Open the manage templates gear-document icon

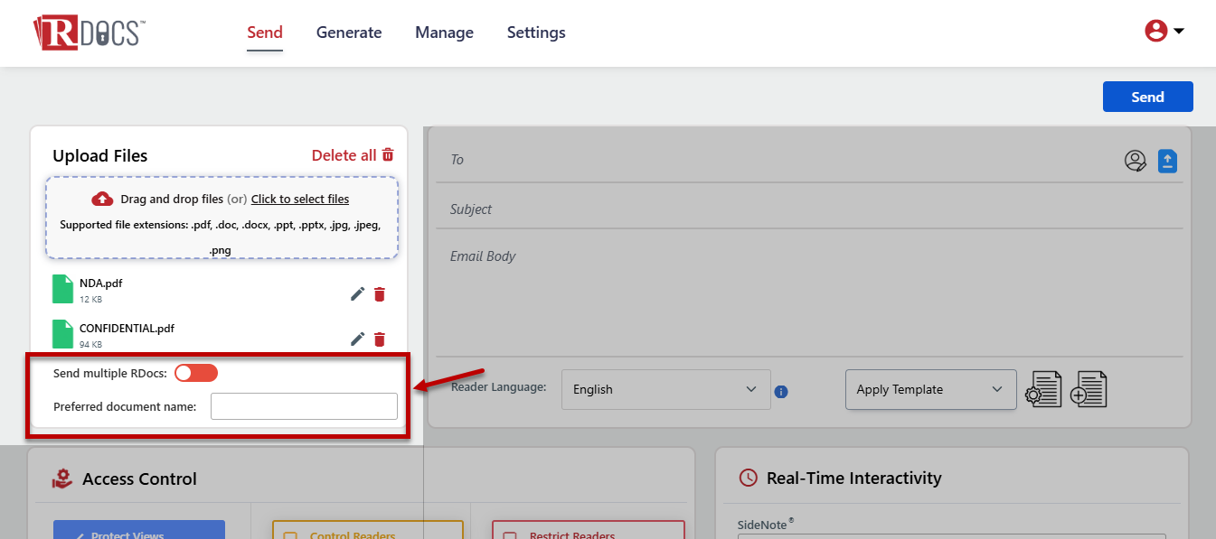tap(1043, 389)
